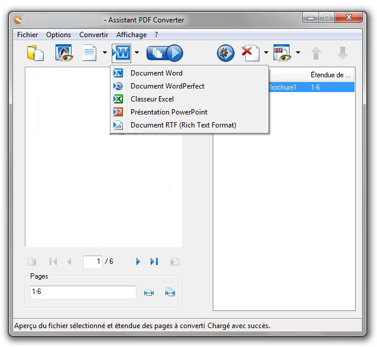The width and height of the screenshot is (377, 347).
Task: Choose Document Word from the dropdown
Action: click(x=156, y=73)
